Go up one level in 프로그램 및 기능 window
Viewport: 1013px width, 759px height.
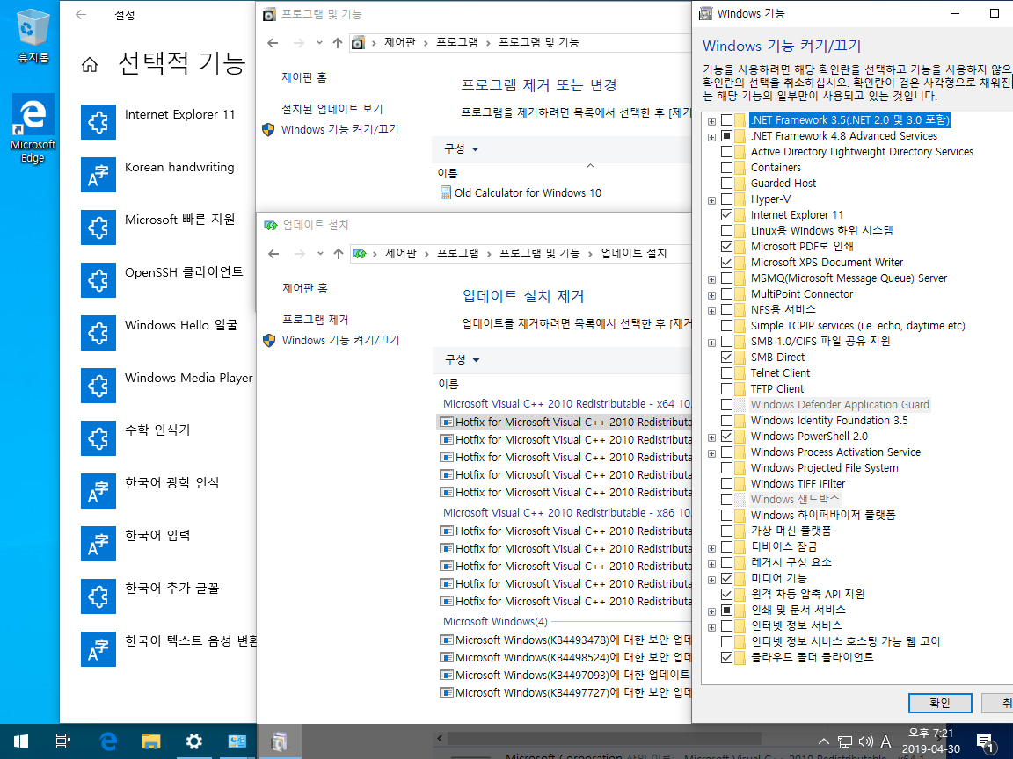tap(338, 42)
